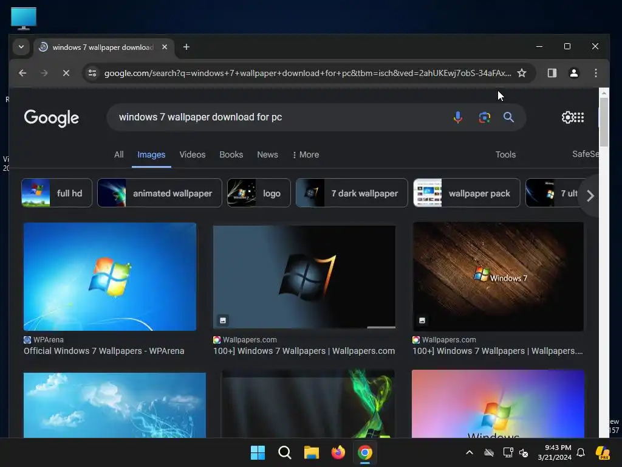Start voice search with the microphone
622x467 pixels.
[458, 117]
